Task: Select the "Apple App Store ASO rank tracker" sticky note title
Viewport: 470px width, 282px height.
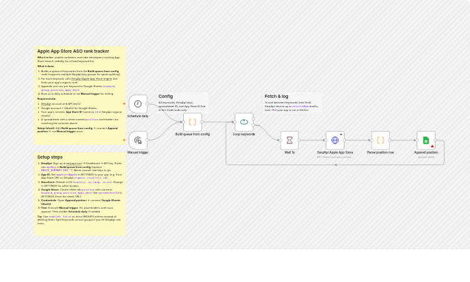Action: pyautogui.click(x=73, y=51)
